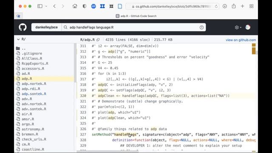Click the setMethod token on line 327
Image resolution: width=272 pixels, height=153 pixels.
click(x=101, y=134)
